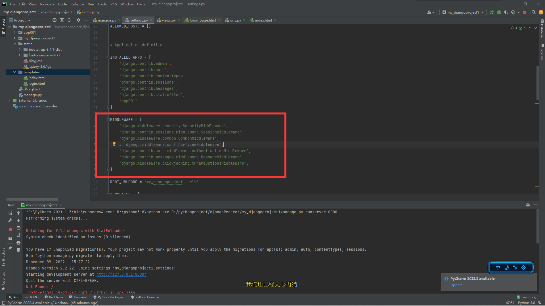Screen dimensions: 545x306
Task: Click the intention lightbulb on line 47
Action: click(114, 144)
